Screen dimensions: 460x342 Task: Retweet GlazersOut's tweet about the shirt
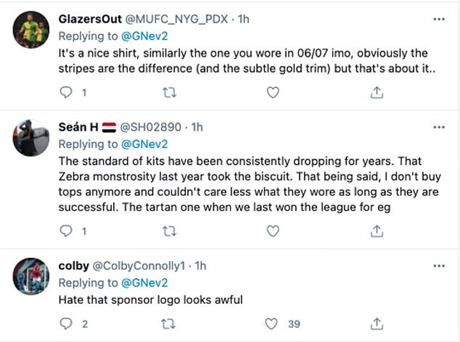click(169, 93)
